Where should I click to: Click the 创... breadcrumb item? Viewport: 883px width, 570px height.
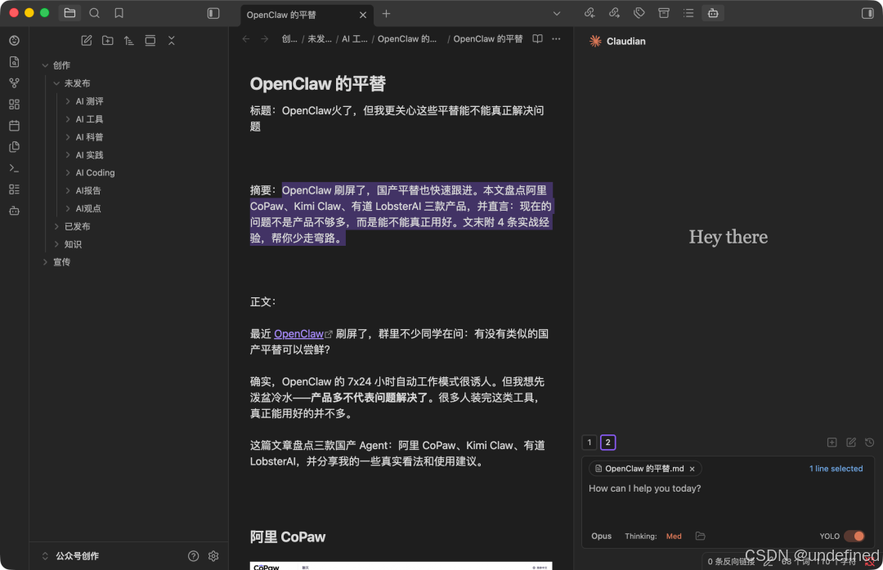tap(289, 39)
